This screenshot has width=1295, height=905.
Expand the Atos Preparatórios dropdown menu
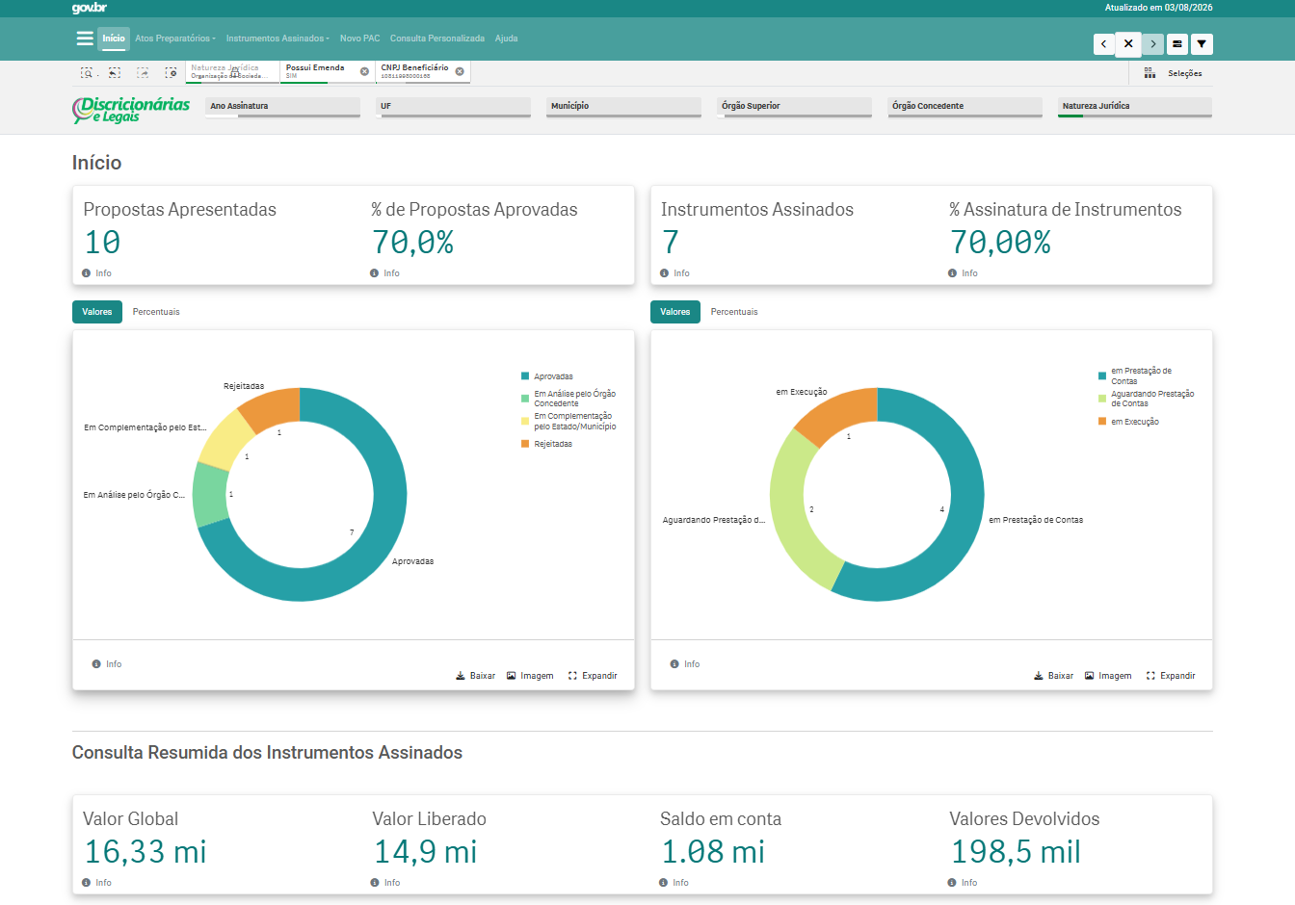tap(175, 39)
